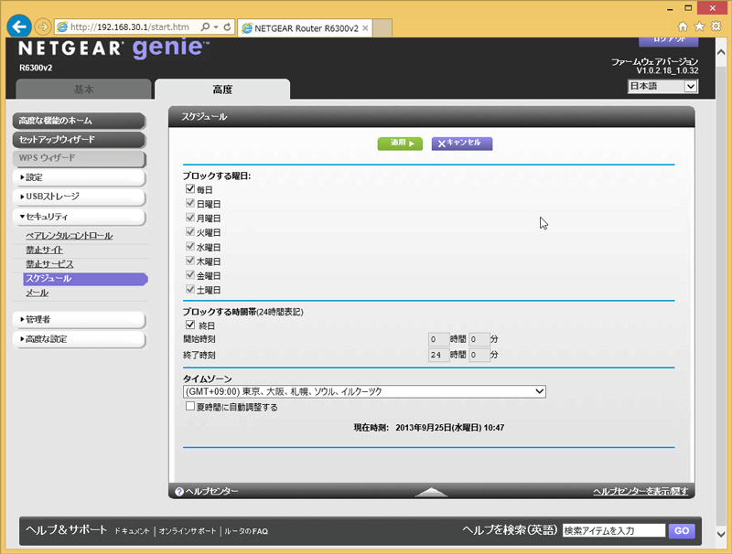The image size is (732, 554).
Task: Click the browser back arrow button
Action: (19, 27)
